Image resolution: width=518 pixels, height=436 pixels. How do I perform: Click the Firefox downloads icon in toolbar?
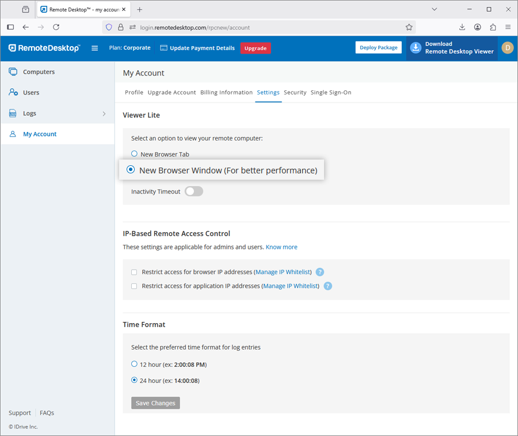coord(462,27)
